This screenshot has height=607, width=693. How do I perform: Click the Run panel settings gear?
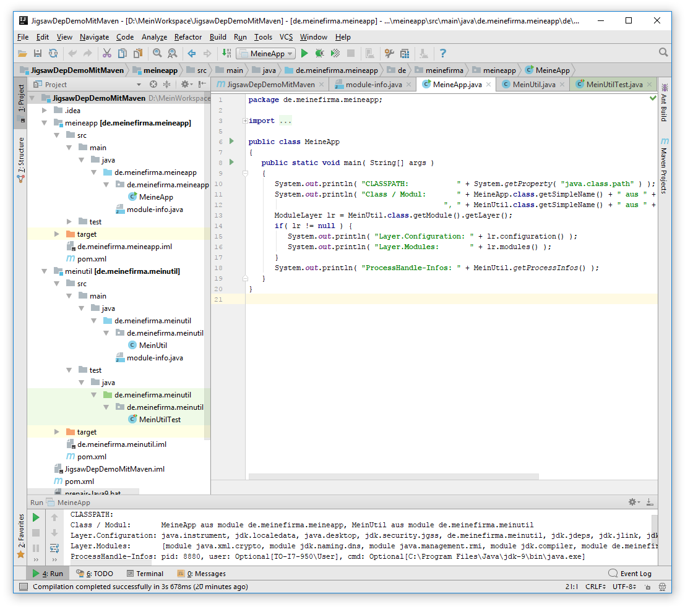(634, 503)
